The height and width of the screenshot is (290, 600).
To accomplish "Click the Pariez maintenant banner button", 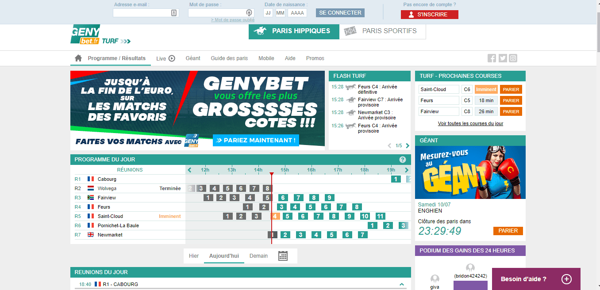I will (256, 141).
